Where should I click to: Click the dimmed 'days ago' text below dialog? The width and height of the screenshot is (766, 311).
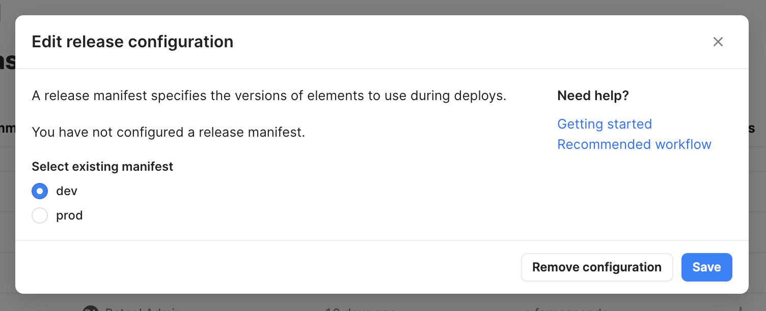[361, 308]
